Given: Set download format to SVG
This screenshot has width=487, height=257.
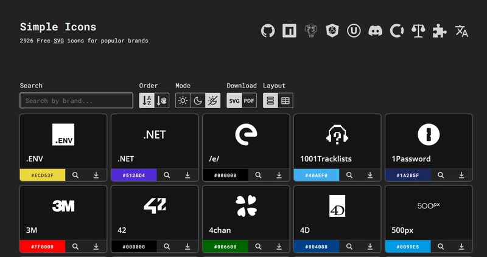Looking at the screenshot, I should tap(234, 100).
